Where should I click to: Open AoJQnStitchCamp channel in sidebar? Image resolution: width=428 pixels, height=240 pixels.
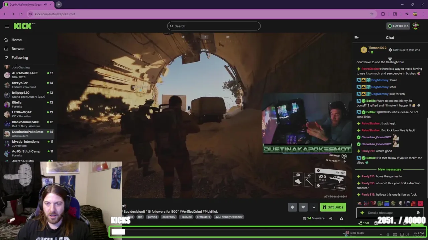click(x=28, y=153)
